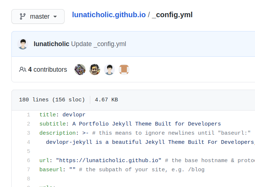The height and width of the screenshot is (187, 255).
Task: Open the master branch dropdown
Action: [38, 16]
